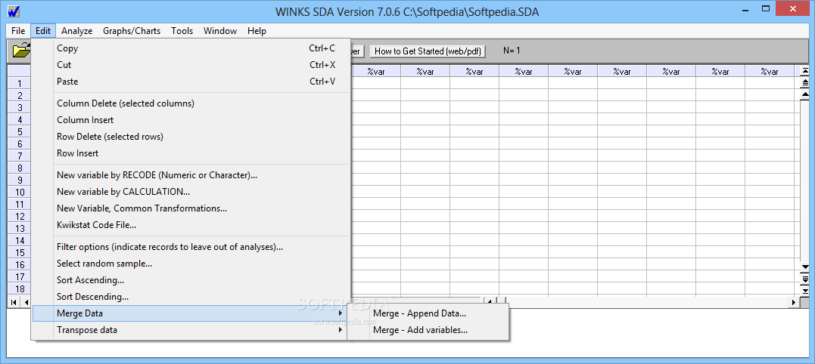
Task: Select row header 18
Action: click(19, 288)
